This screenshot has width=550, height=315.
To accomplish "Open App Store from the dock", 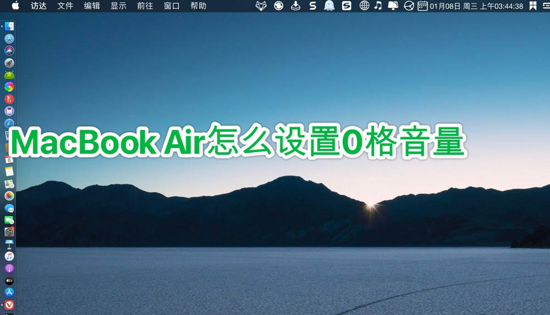I will point(9,292).
